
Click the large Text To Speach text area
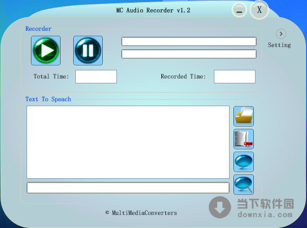click(128, 142)
